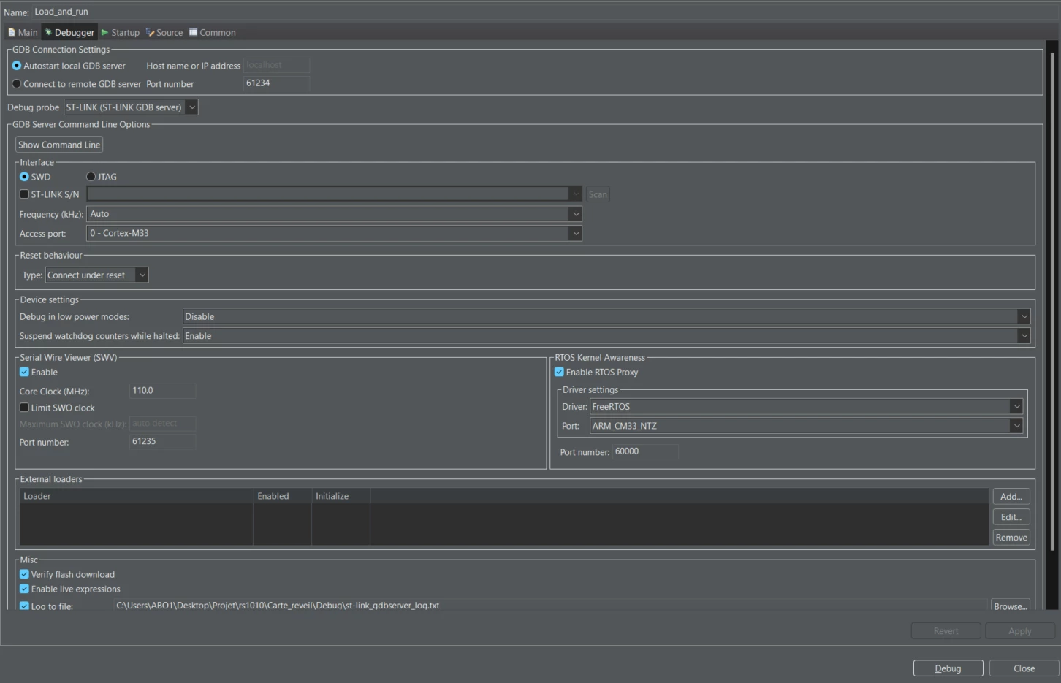Check the Limit SWO clock option

click(x=24, y=408)
